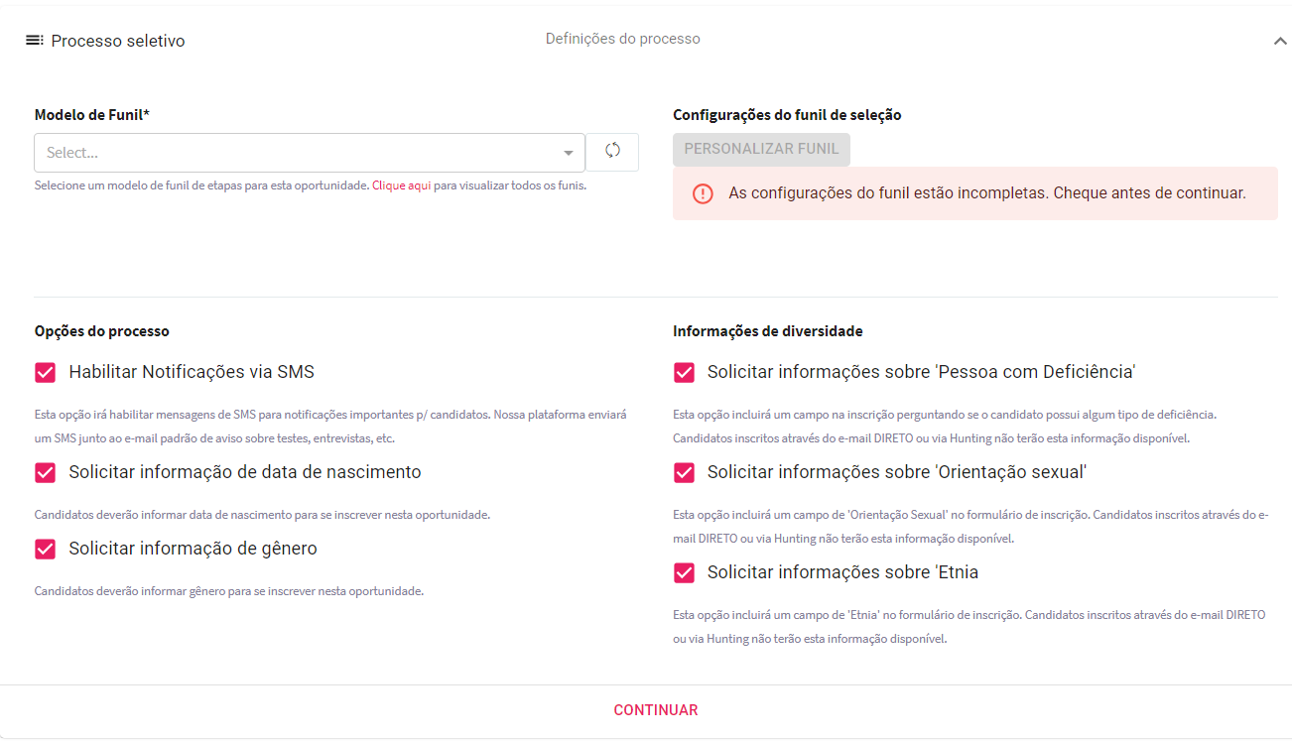Uncheck Solicitar informação de data de nascimento
Screen dimensions: 1292x741
tap(45, 473)
